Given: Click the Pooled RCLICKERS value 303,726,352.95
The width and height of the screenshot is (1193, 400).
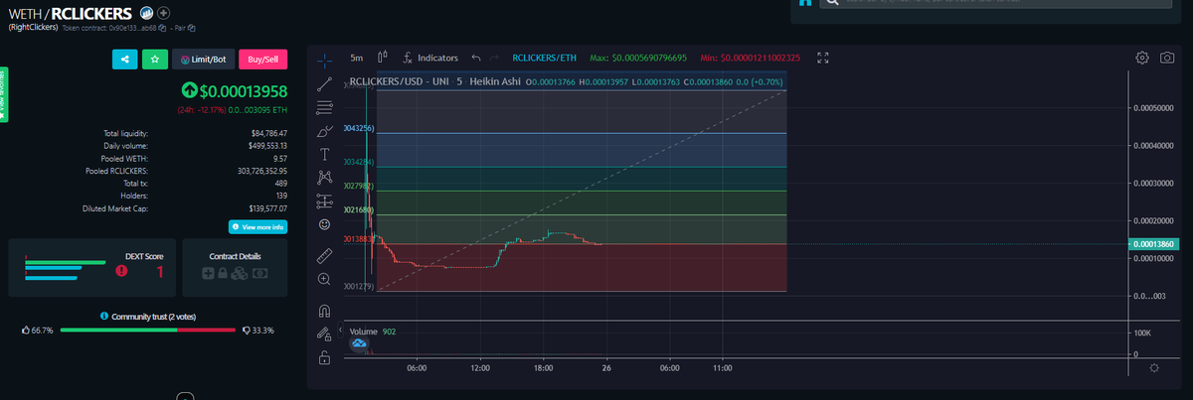Looking at the screenshot, I should coord(262,171).
